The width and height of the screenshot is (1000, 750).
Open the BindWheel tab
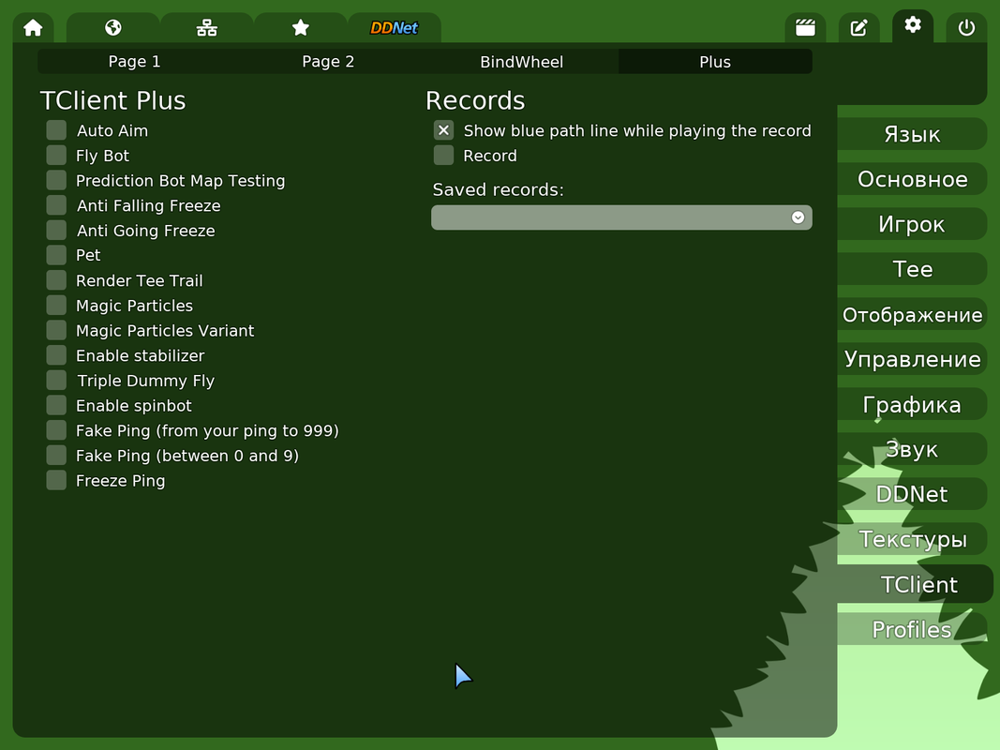coord(522,62)
